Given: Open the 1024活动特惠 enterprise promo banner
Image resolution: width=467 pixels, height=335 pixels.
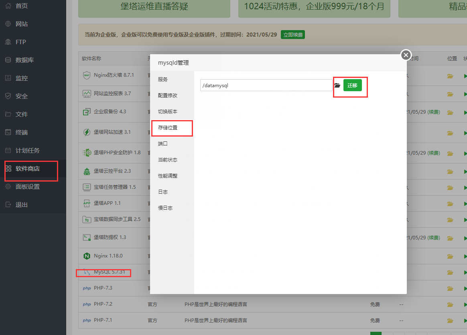Looking at the screenshot, I should pyautogui.click(x=314, y=8).
